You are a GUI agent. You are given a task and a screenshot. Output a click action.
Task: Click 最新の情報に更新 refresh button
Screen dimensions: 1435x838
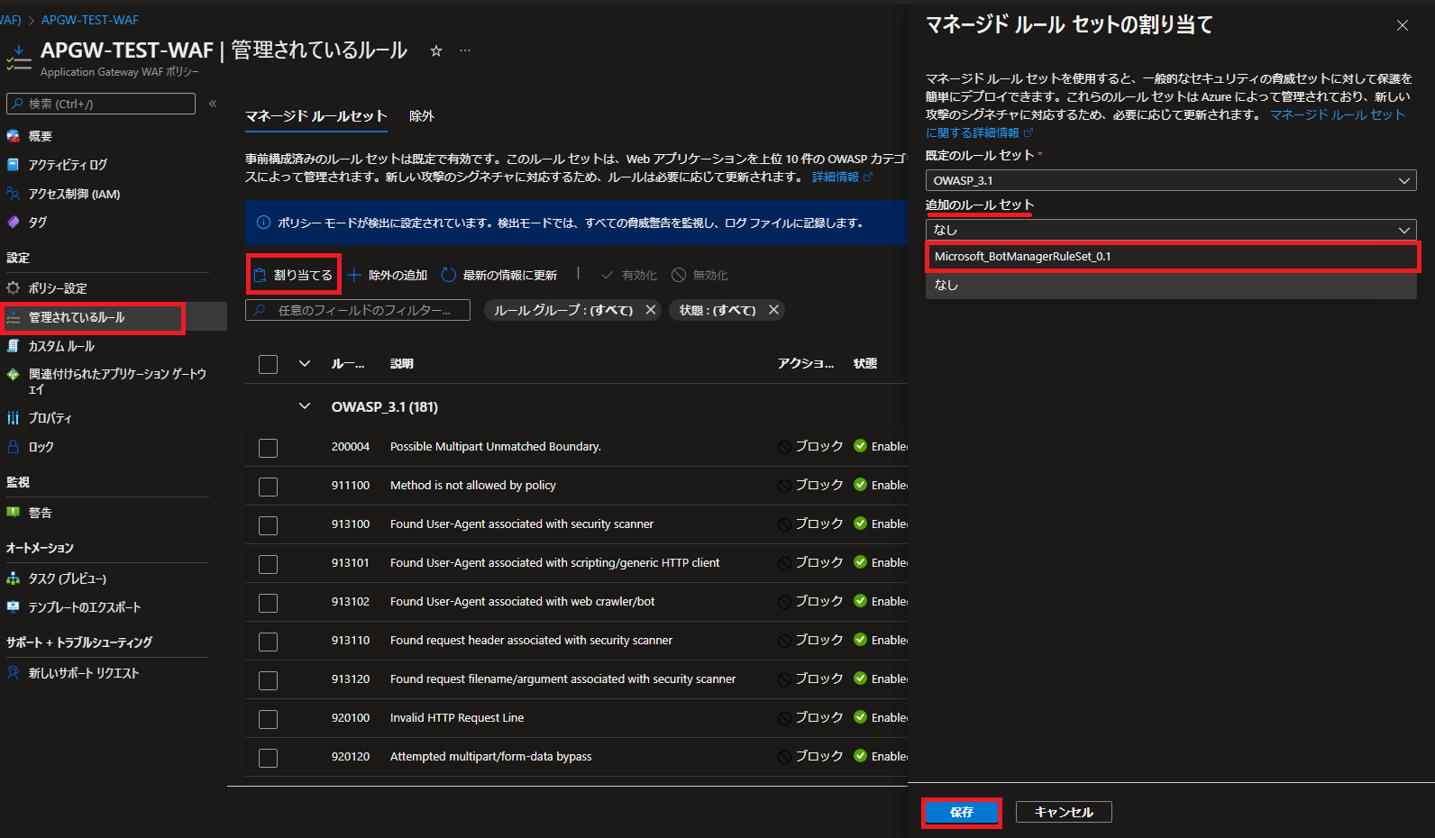coord(499,275)
